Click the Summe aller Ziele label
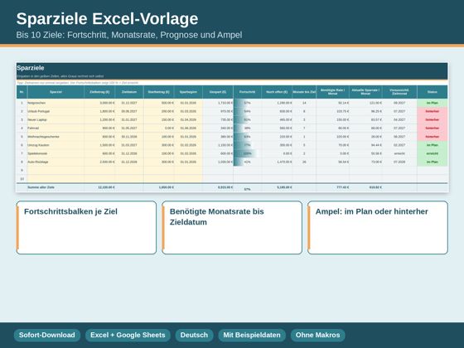The image size is (464, 348). [x=41, y=187]
